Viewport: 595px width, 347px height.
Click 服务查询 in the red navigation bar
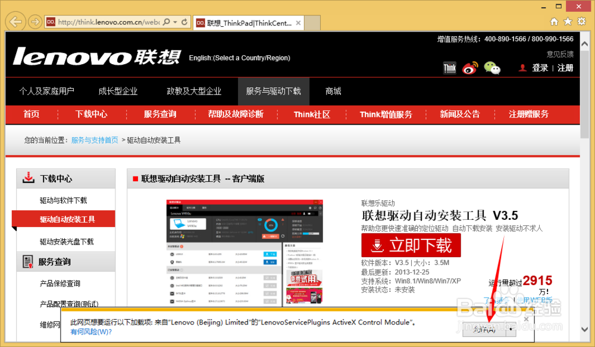tap(160, 114)
